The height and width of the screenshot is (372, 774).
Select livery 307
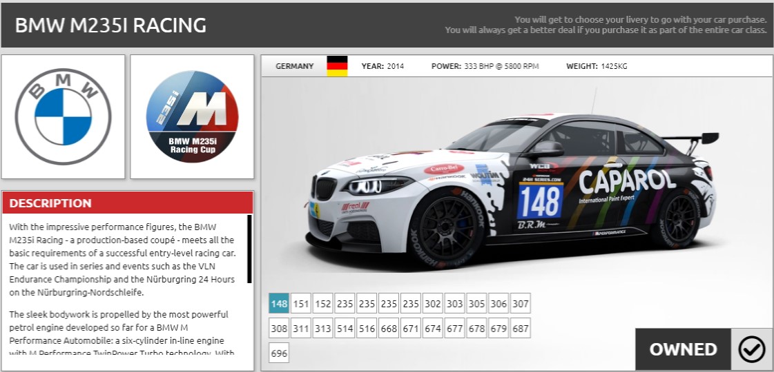[x=521, y=304]
